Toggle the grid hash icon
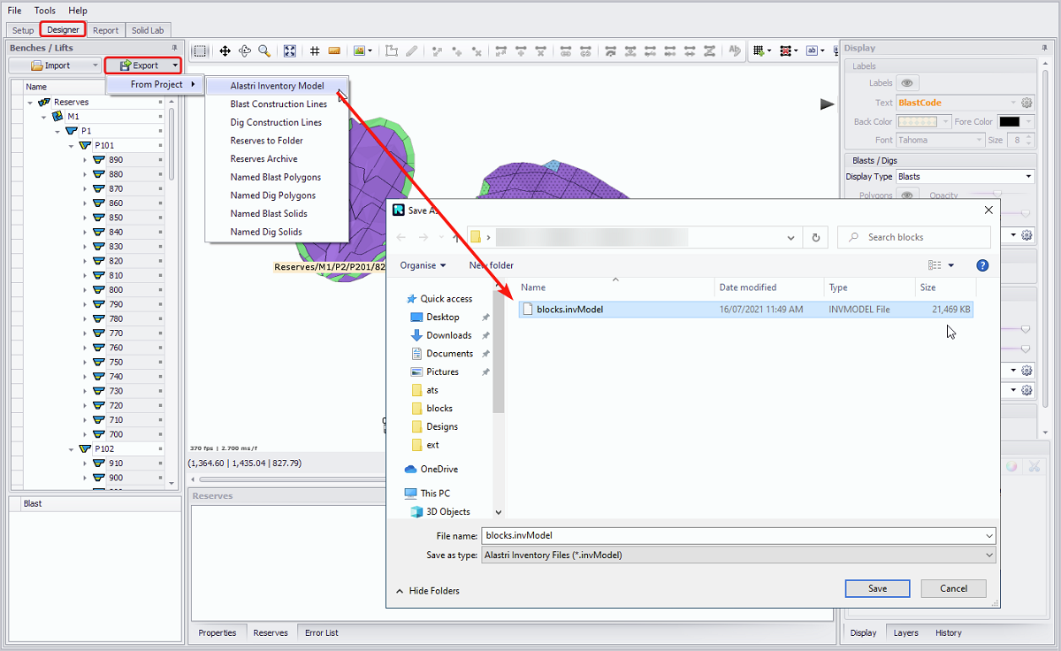Viewport: 1061px width, 651px height. pyautogui.click(x=315, y=51)
